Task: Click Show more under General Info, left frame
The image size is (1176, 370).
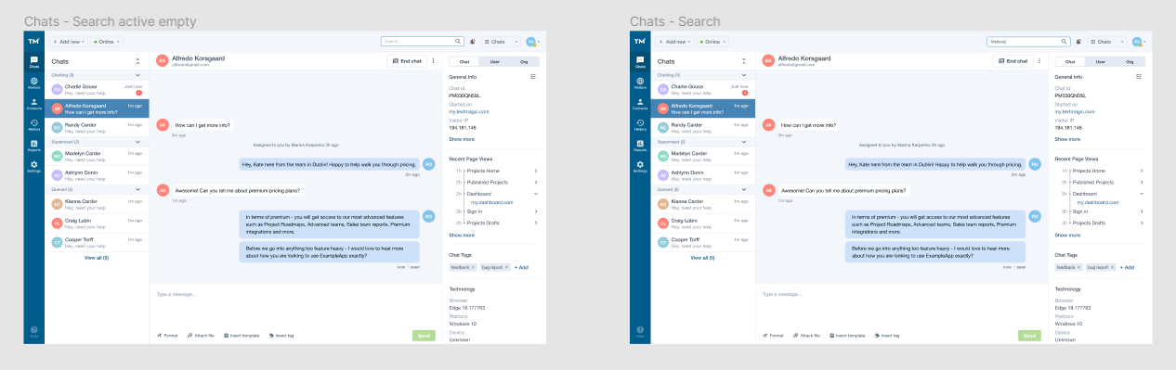Action: pos(462,139)
